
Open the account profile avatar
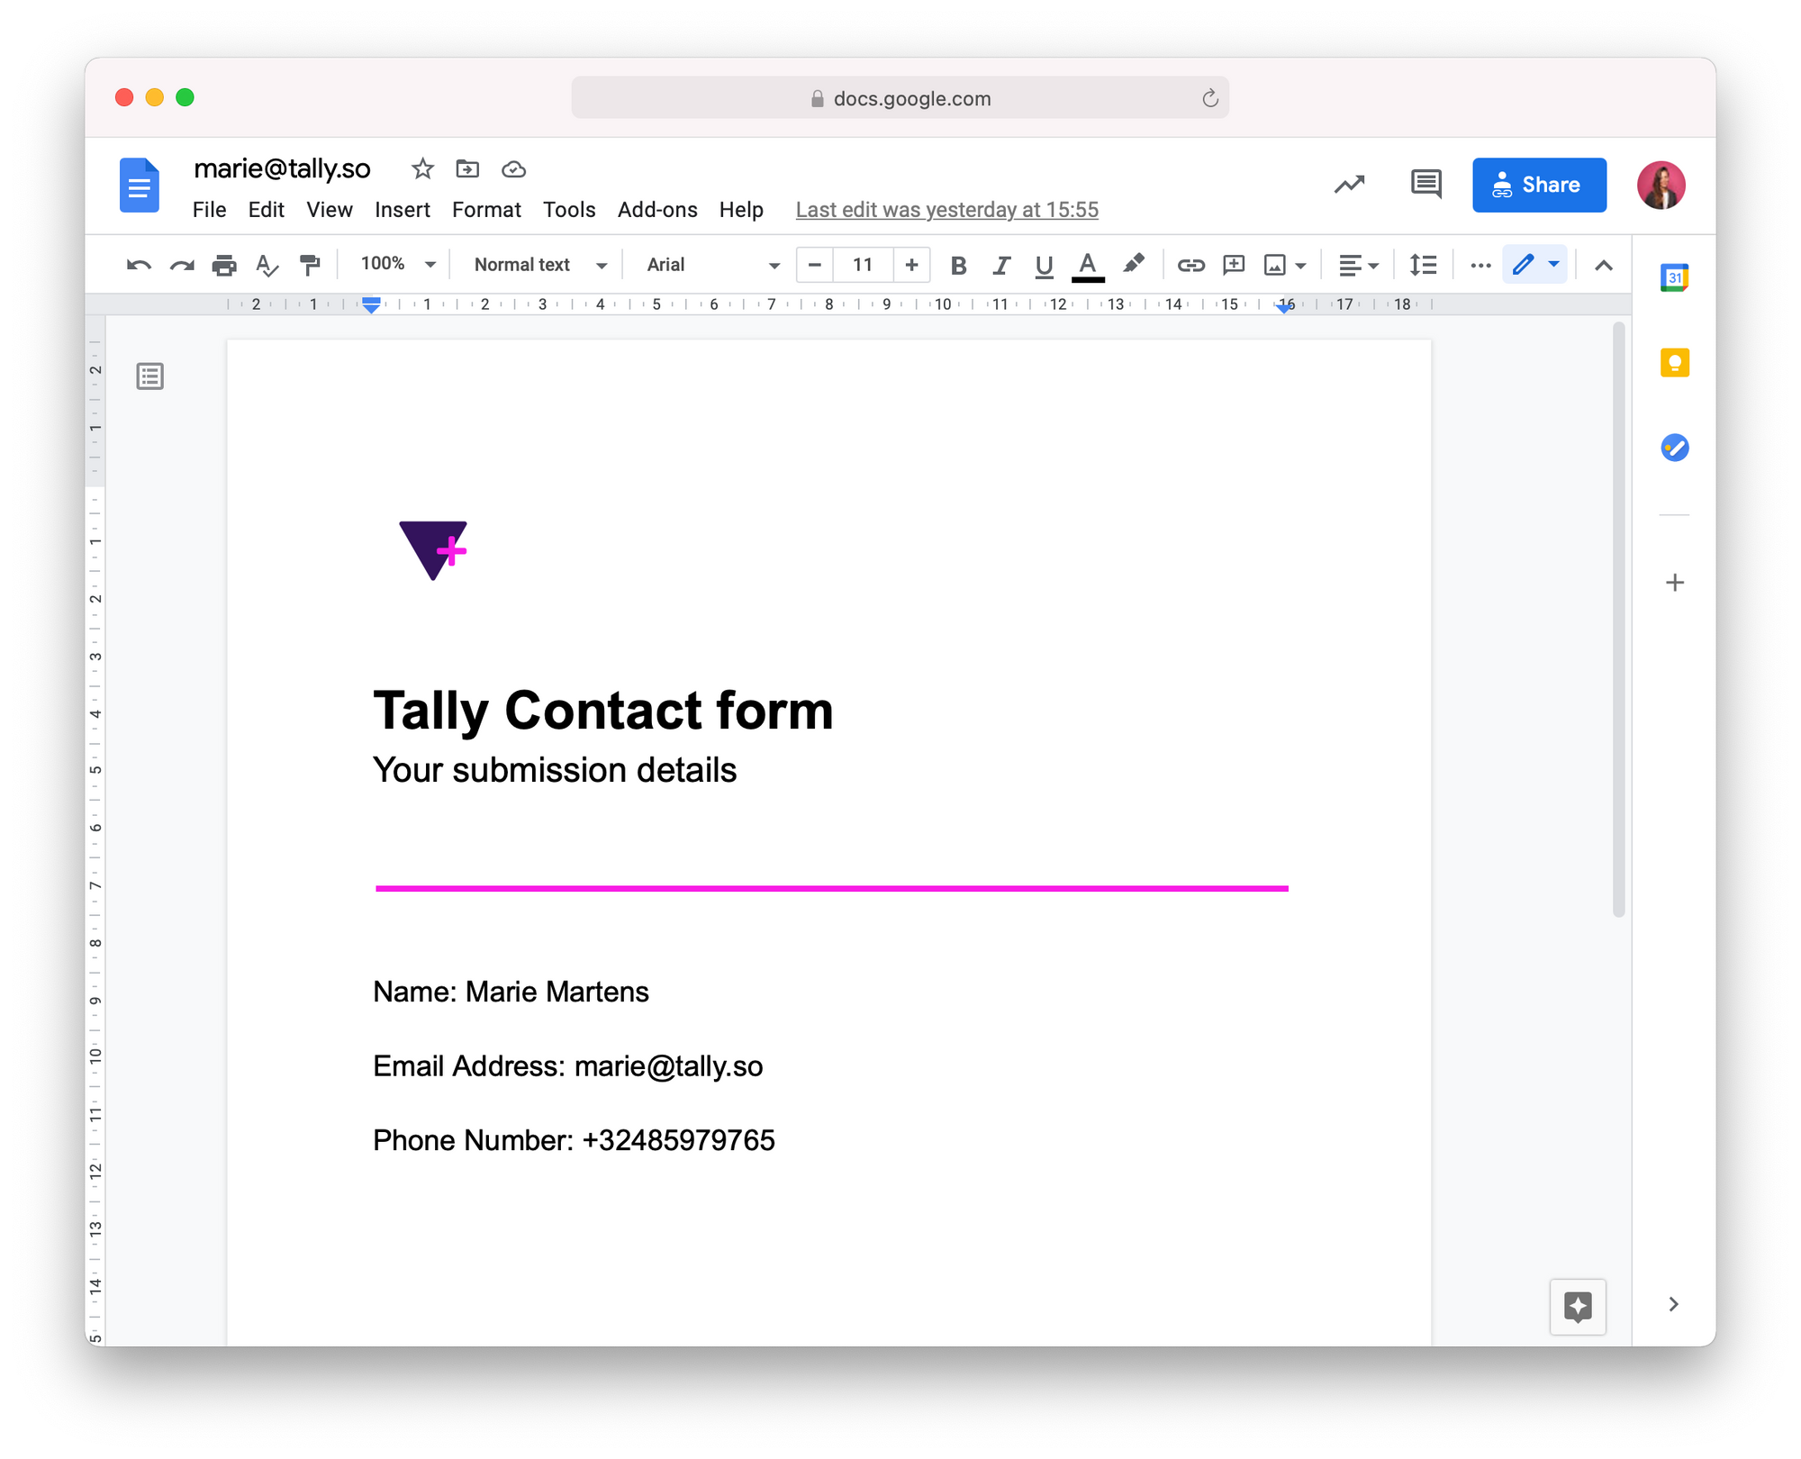tap(1661, 185)
